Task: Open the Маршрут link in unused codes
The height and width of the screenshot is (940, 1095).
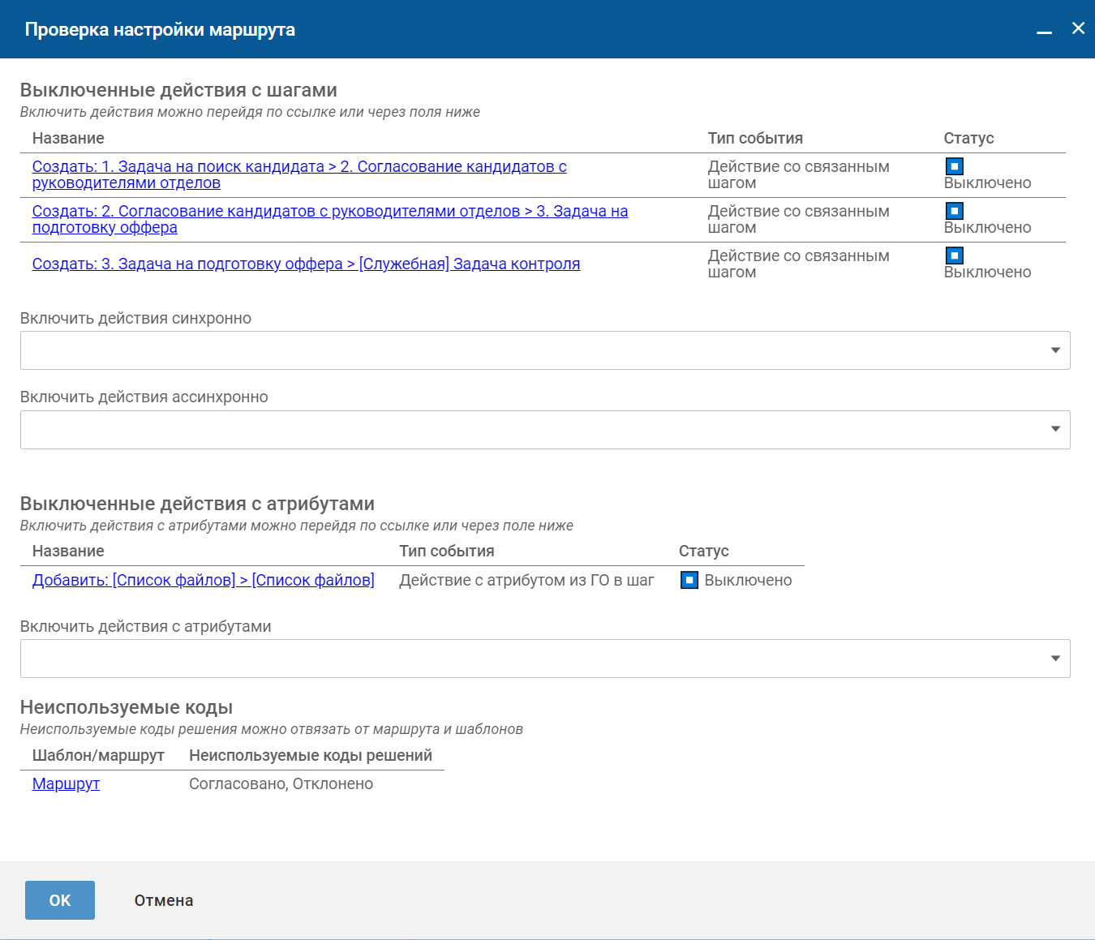Action: tap(66, 783)
